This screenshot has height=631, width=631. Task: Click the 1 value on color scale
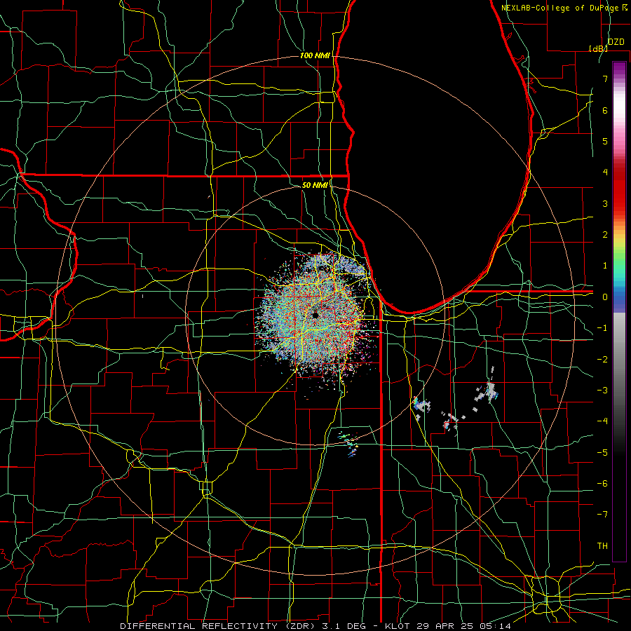click(x=605, y=266)
